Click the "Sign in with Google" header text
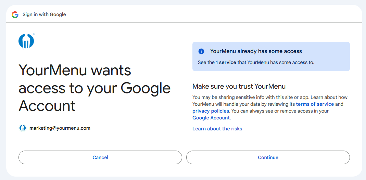366x180 pixels. click(x=44, y=14)
